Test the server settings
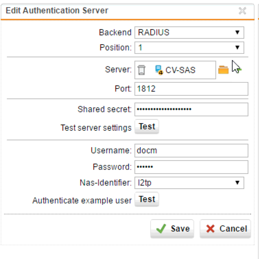Screen dimensions: 259x259 [x=147, y=127]
